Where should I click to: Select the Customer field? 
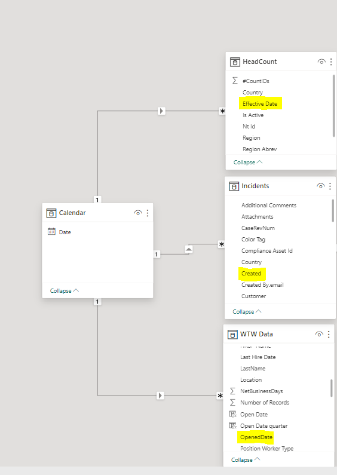pos(254,296)
